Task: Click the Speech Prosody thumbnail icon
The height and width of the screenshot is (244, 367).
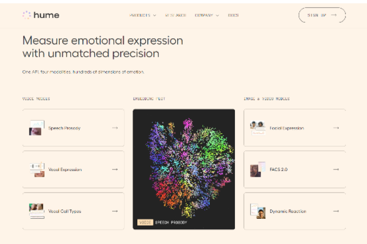Action: [37, 128]
